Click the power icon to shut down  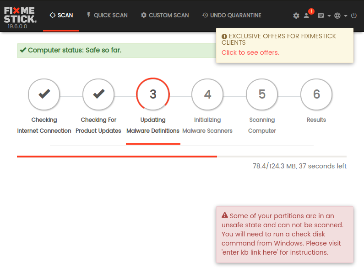353,16
